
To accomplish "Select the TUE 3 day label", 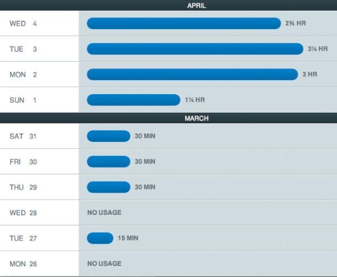I will [23, 49].
